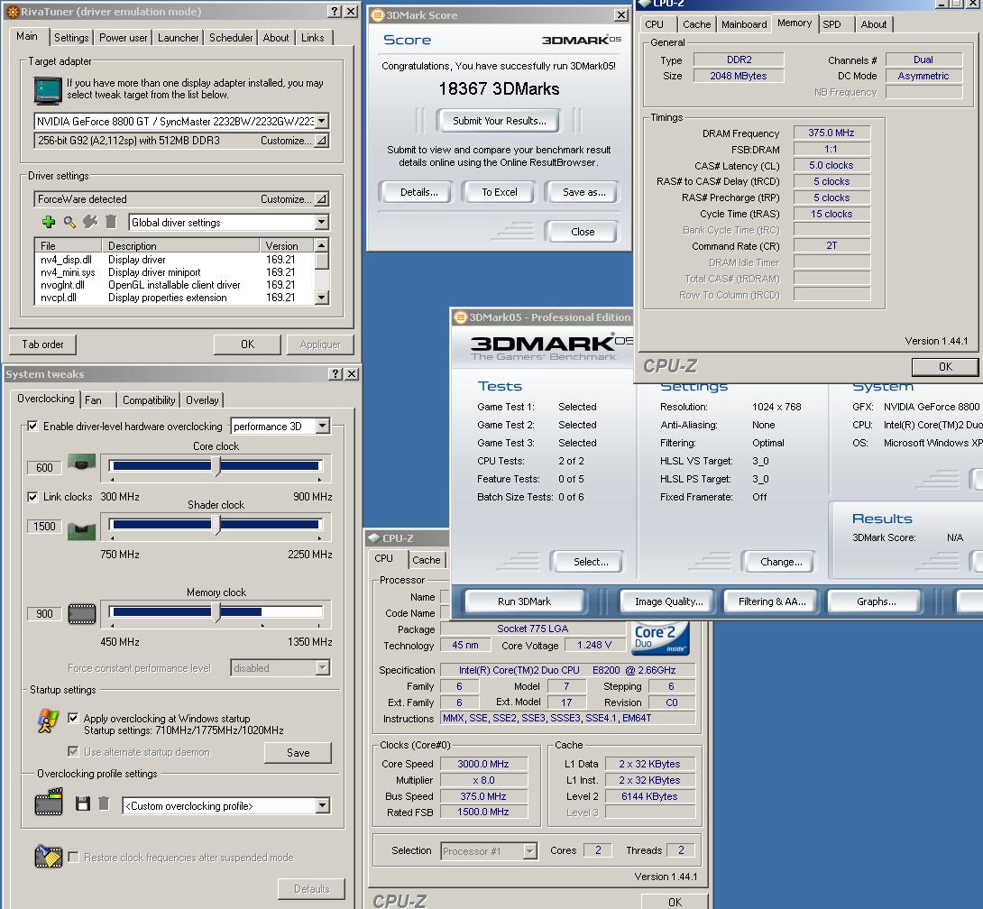Open Force constant performance level dropdown
Image resolution: width=983 pixels, height=909 pixels.
(322, 667)
